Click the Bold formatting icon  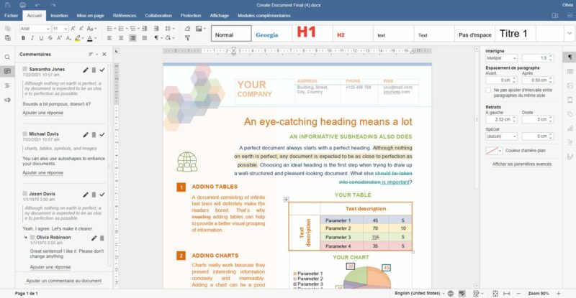[x=24, y=38]
